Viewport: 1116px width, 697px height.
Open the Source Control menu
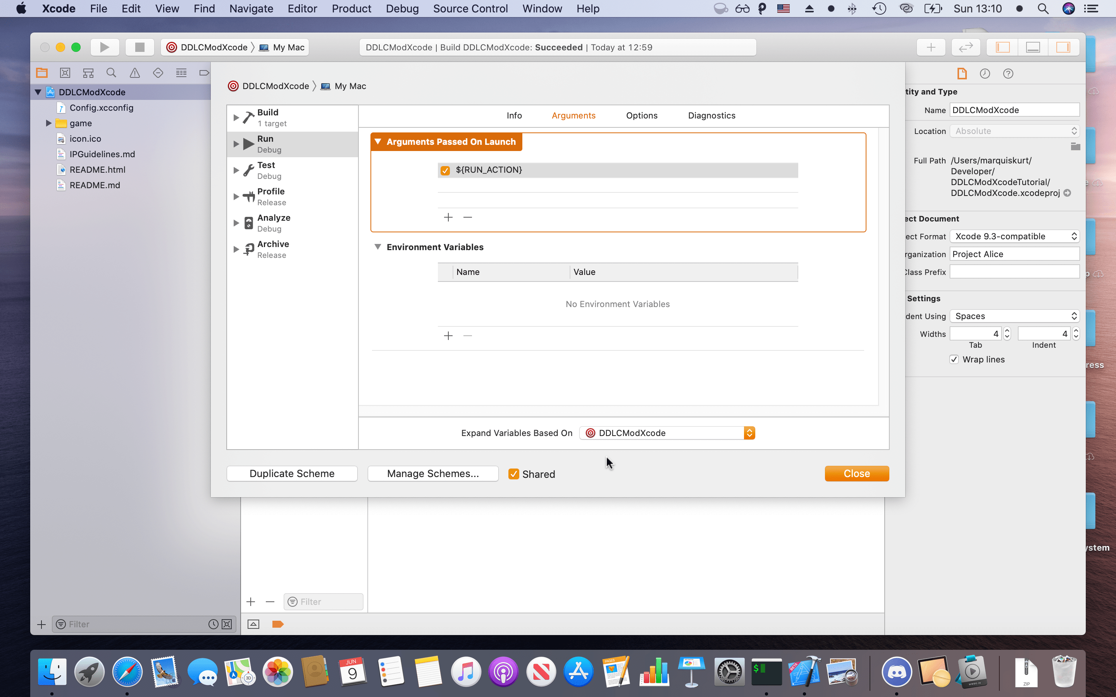coord(470,8)
